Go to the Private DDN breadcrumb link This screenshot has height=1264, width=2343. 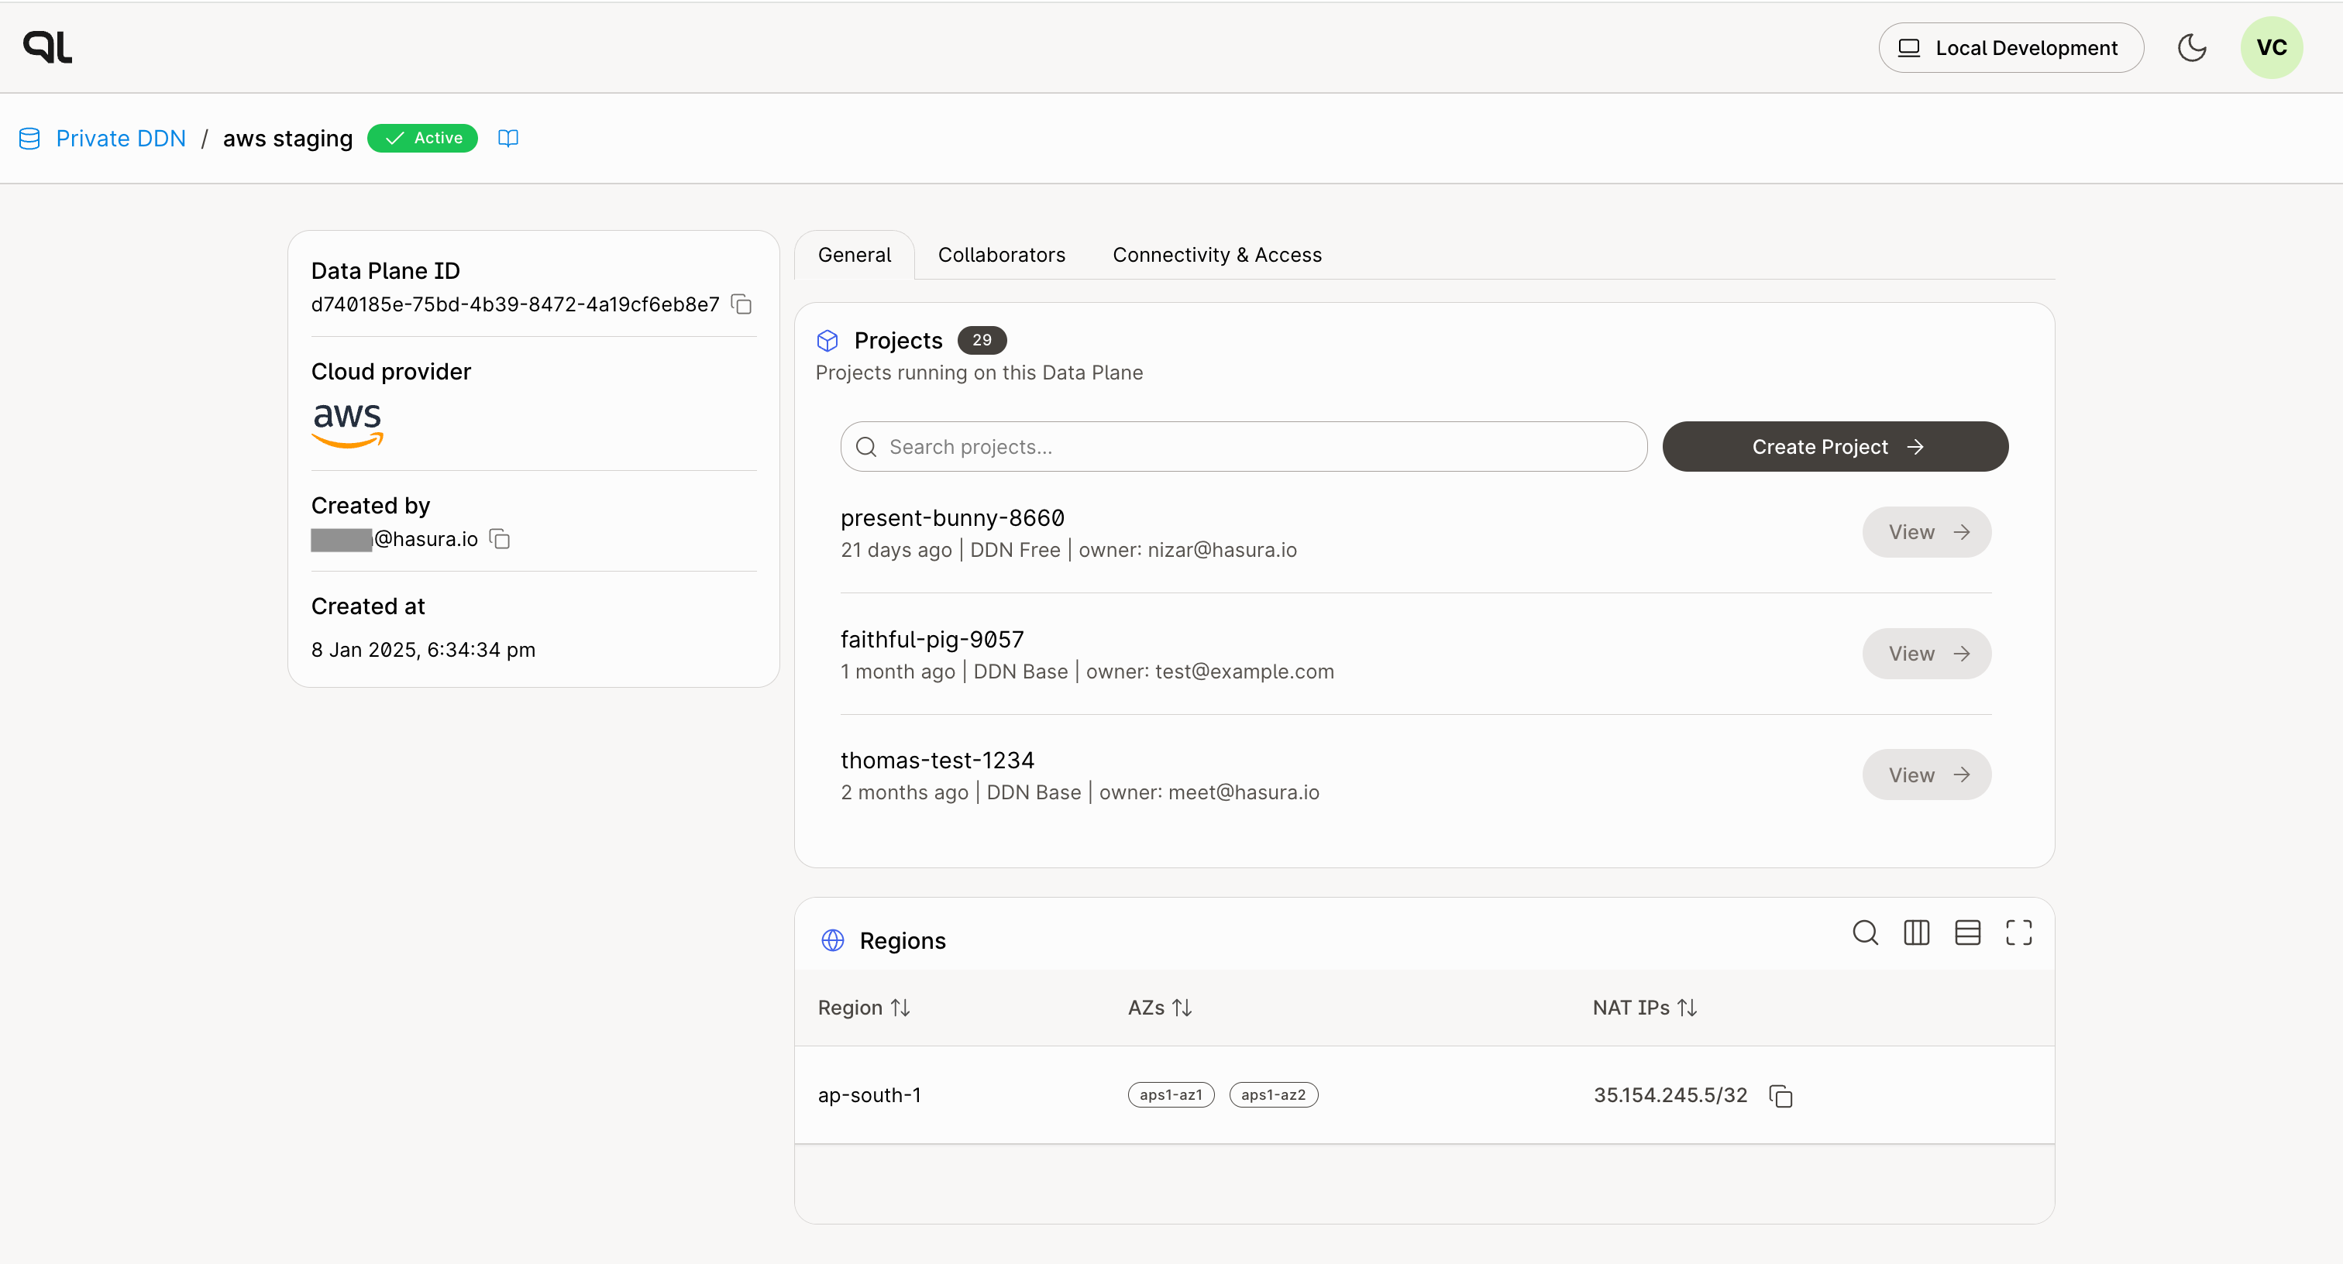click(121, 138)
